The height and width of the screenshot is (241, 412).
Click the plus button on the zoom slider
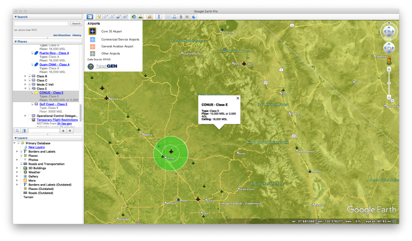click(x=389, y=69)
